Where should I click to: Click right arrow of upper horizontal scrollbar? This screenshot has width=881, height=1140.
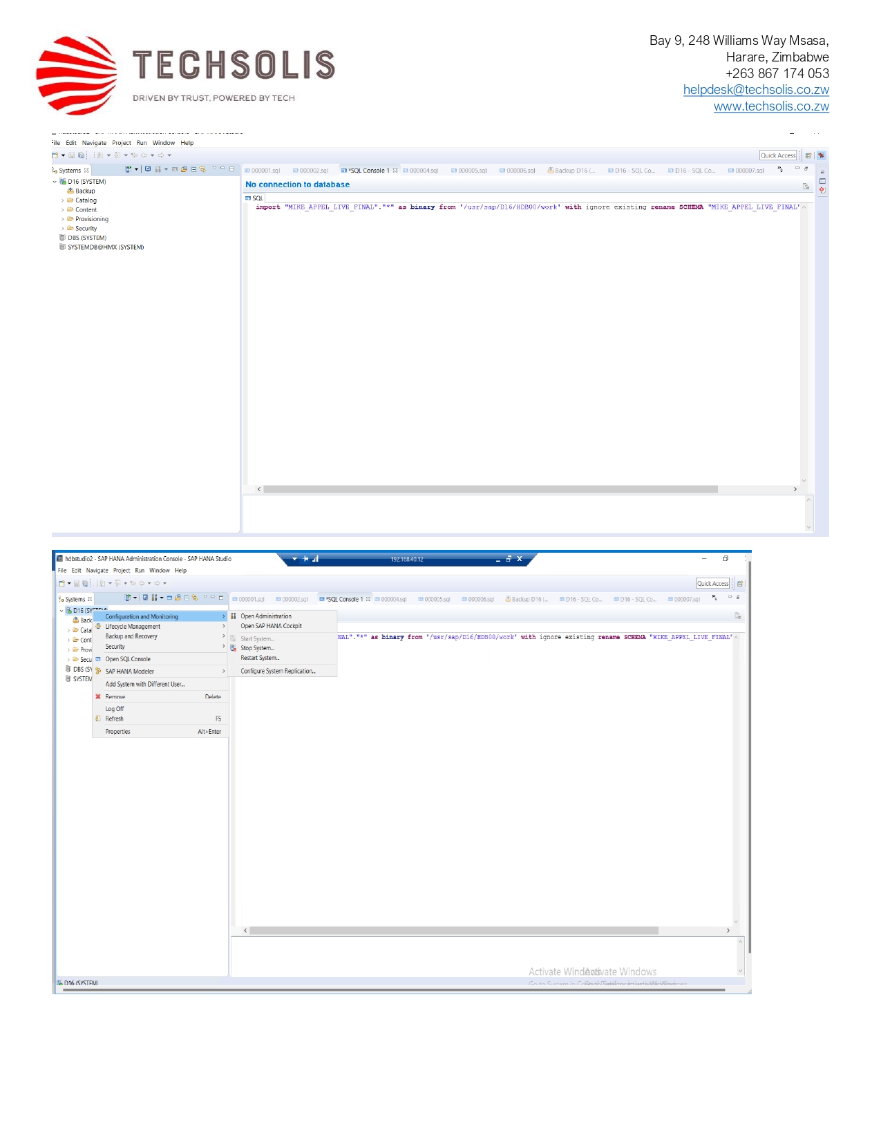coord(795,489)
